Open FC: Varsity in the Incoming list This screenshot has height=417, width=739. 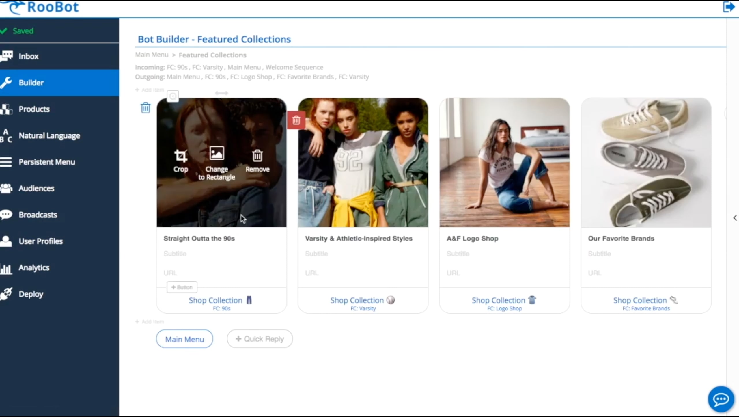tap(208, 67)
